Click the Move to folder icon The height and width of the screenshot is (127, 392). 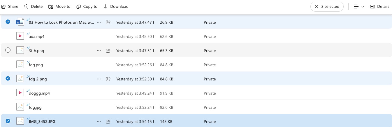click(51, 7)
